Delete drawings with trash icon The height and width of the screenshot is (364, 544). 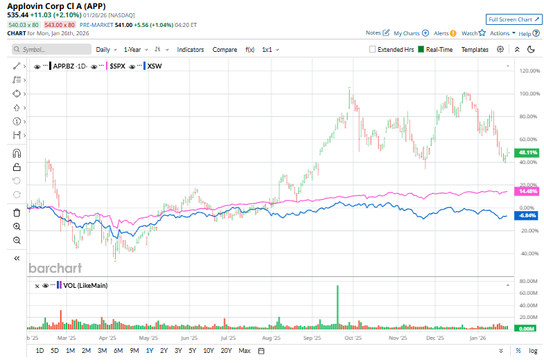pyautogui.click(x=17, y=212)
